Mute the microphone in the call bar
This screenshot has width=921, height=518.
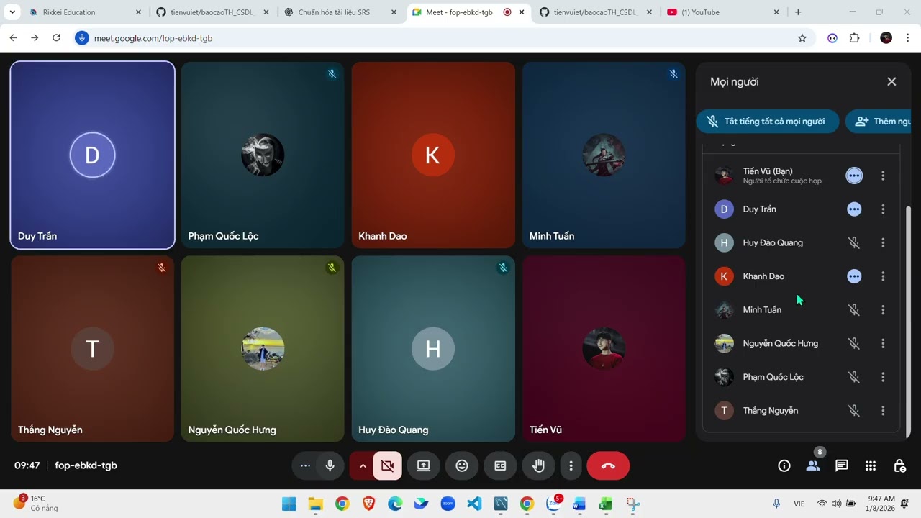click(x=330, y=465)
